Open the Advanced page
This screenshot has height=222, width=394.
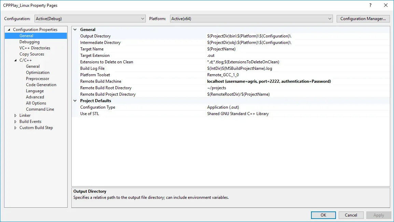pyautogui.click(x=35, y=97)
